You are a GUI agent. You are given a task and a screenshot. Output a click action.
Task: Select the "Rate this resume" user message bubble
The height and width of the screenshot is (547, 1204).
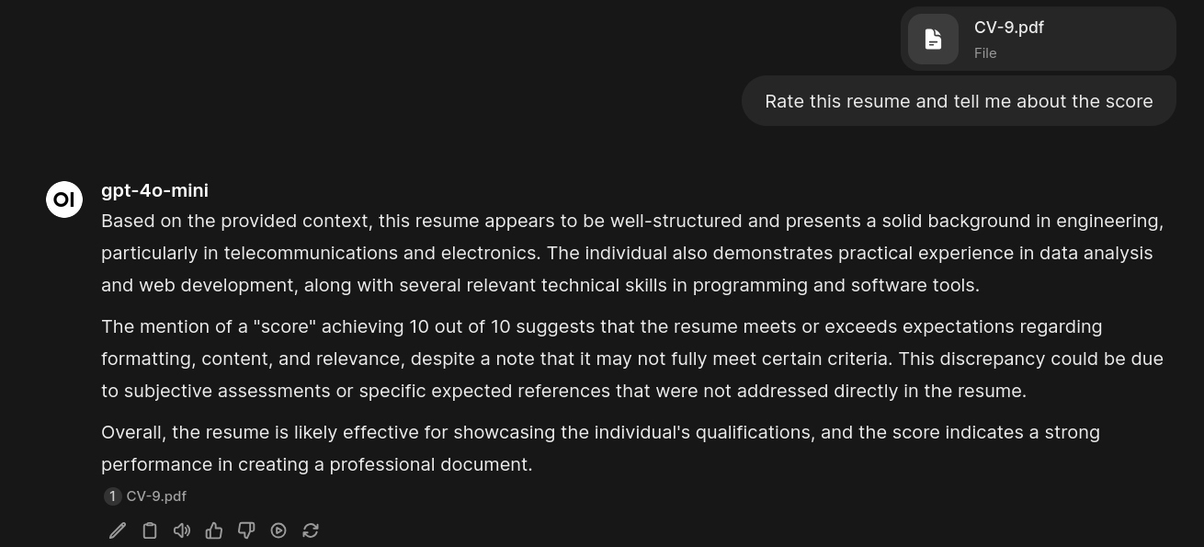click(959, 101)
